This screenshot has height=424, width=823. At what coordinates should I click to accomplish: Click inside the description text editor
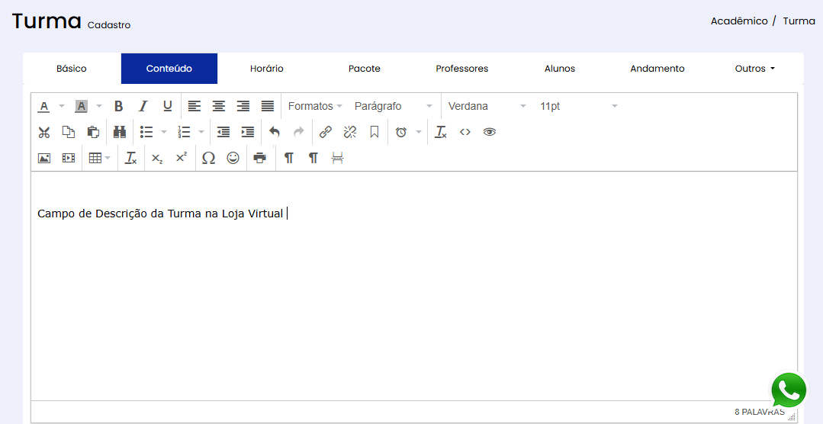pos(413,286)
